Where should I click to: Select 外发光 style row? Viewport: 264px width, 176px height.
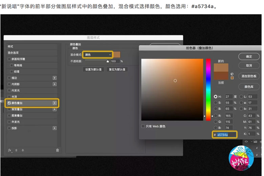click(32, 122)
